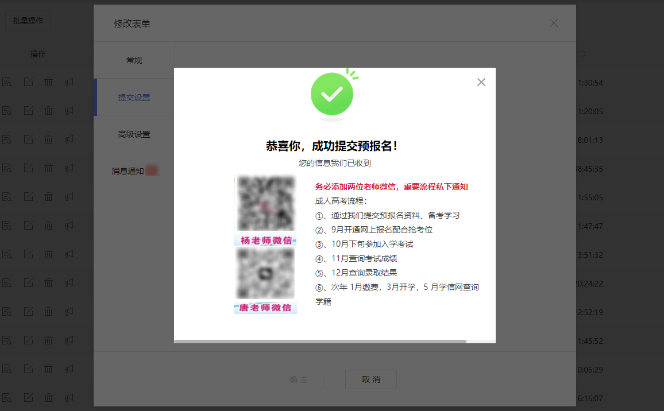The image size is (664, 411).
Task: Switch to the 常规 tab
Action: tap(134, 60)
